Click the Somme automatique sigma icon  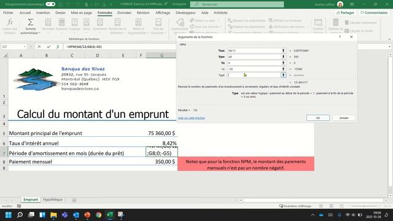point(30,22)
